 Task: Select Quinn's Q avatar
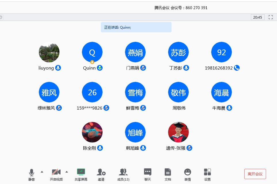[x=92, y=52]
